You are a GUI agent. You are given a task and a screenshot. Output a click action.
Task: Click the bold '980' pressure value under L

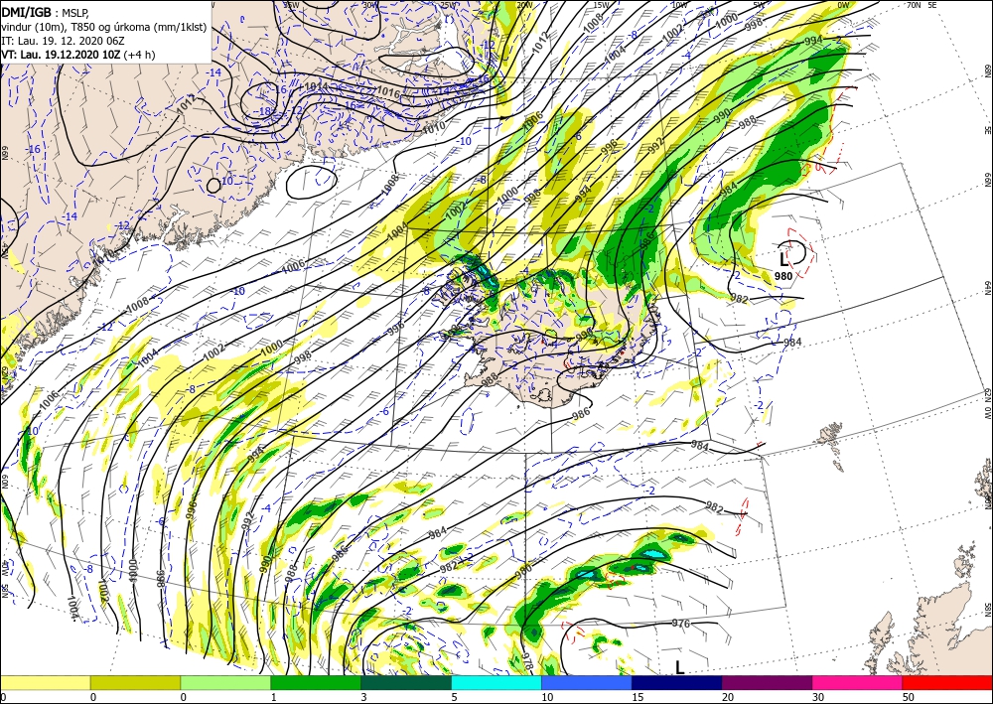point(783,276)
